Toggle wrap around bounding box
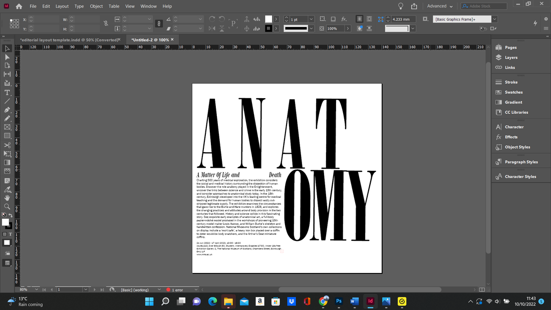This screenshot has height=310, width=551. coord(369,20)
